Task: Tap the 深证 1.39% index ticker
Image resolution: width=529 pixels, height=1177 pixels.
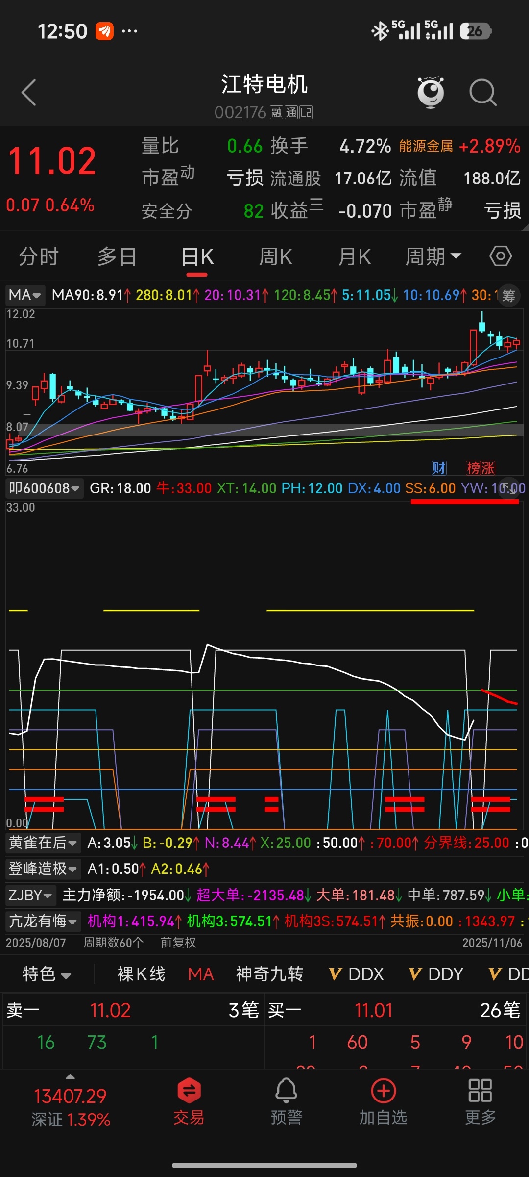Action: tap(71, 1108)
